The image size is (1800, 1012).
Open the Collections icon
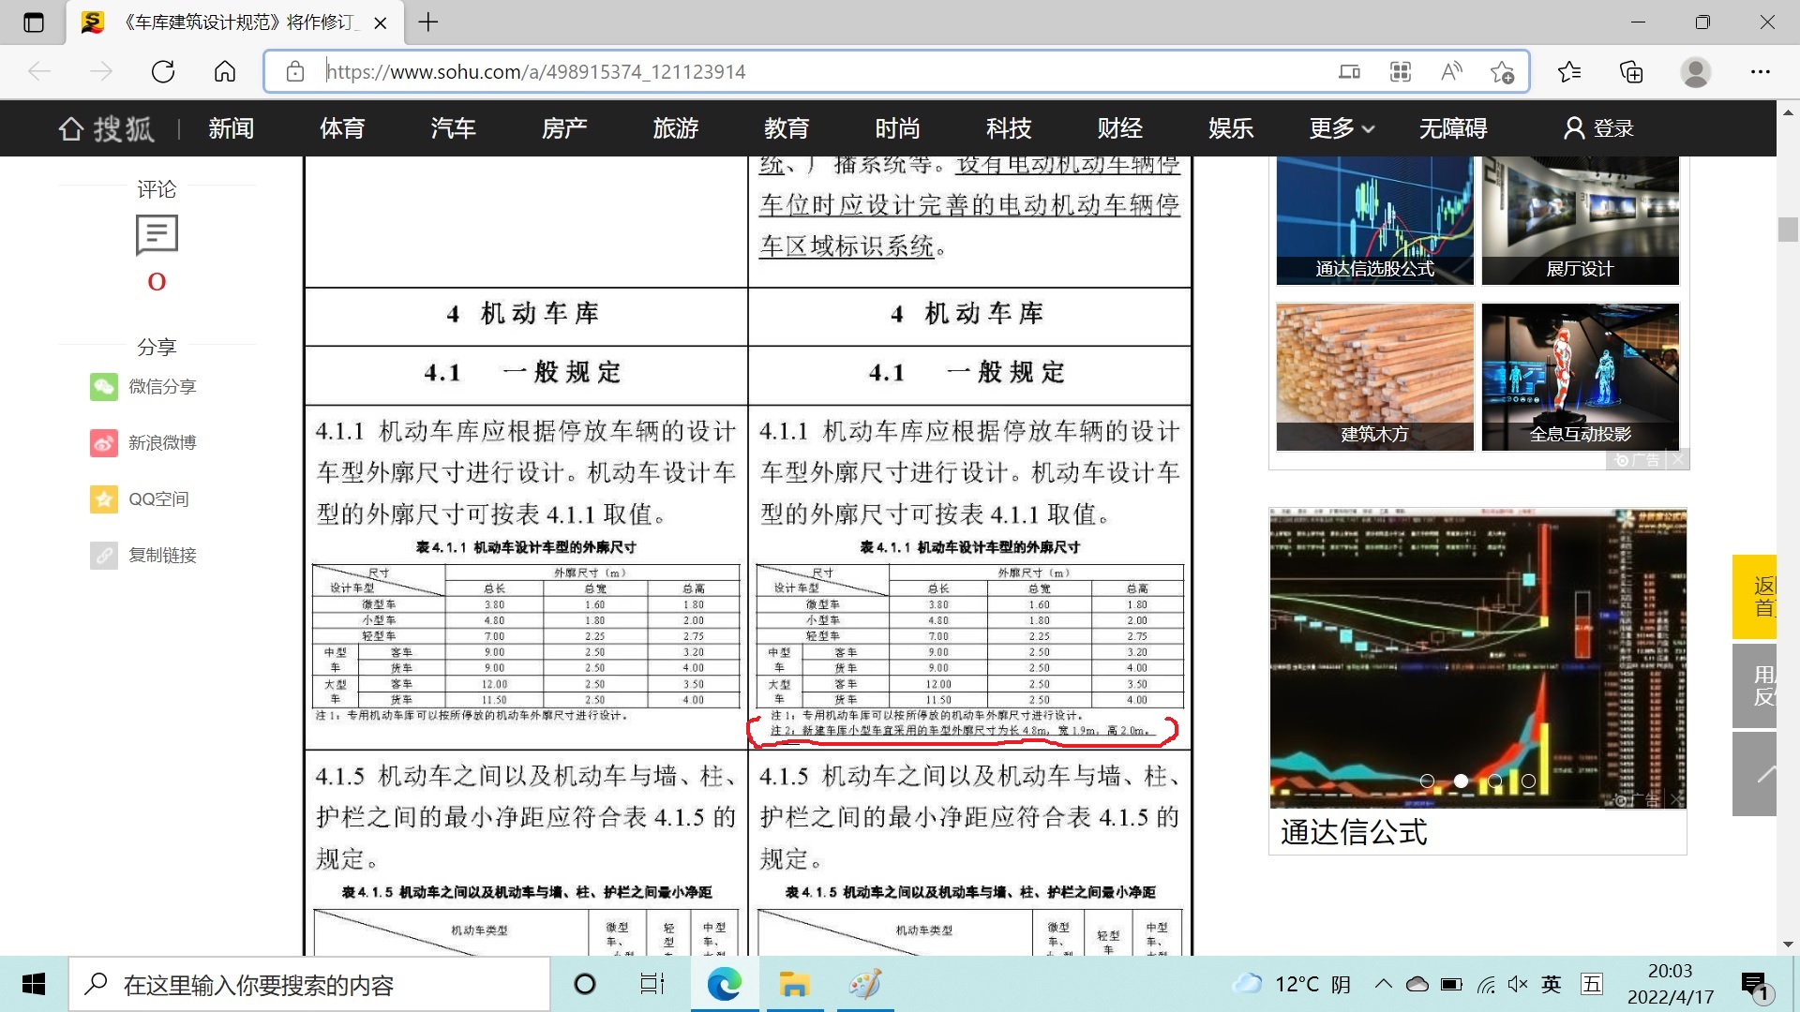click(1631, 71)
